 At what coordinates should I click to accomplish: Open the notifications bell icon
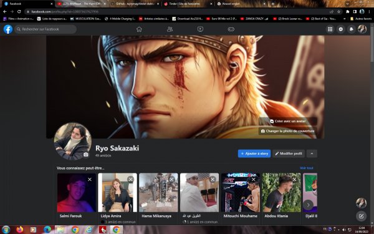[x=352, y=29]
